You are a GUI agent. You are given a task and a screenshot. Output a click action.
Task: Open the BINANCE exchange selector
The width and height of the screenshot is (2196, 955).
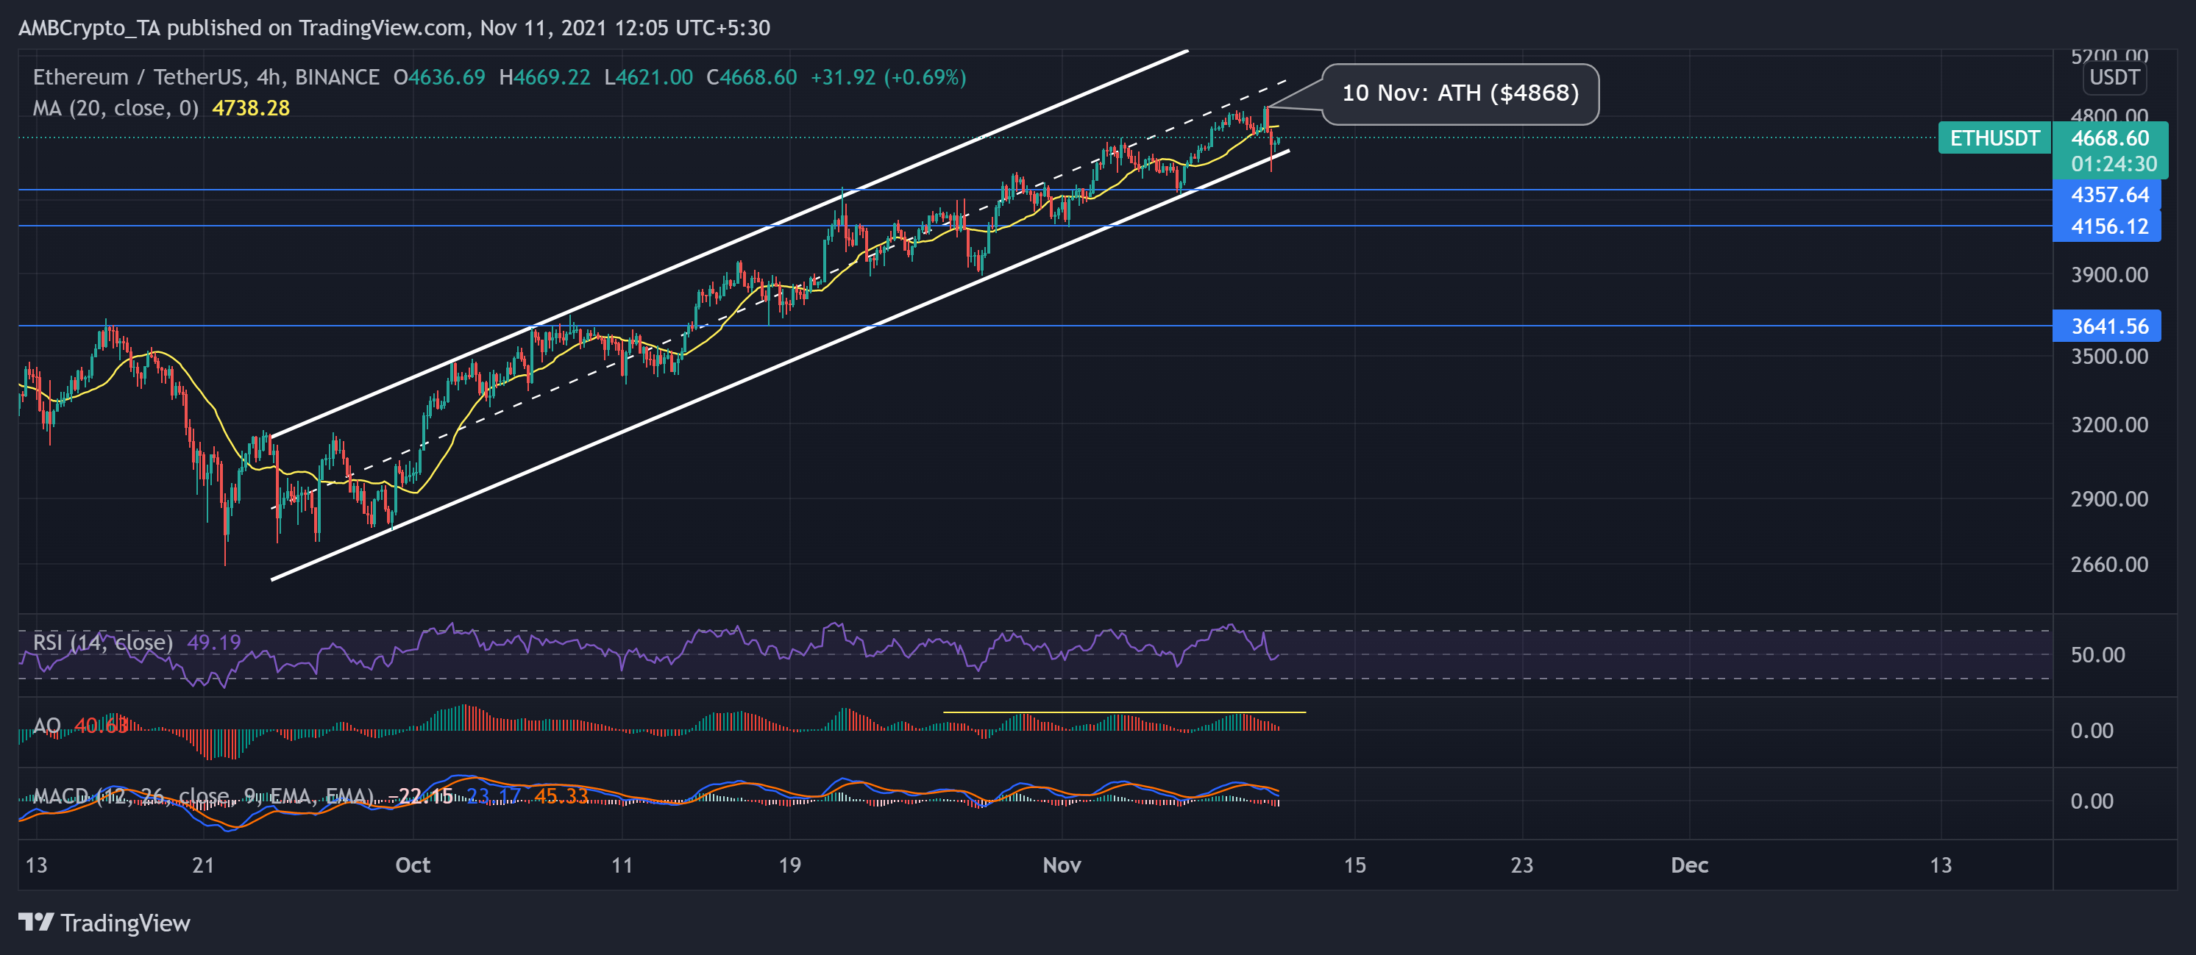(336, 76)
